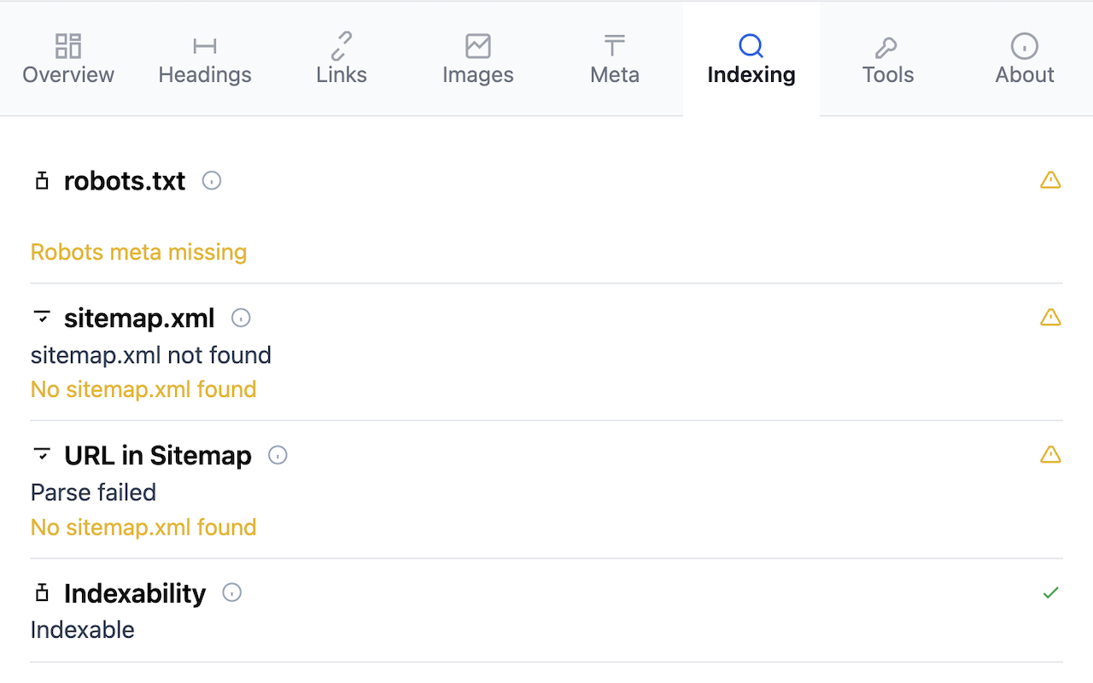Go to the Images tab
1093x683 pixels.
click(x=478, y=59)
